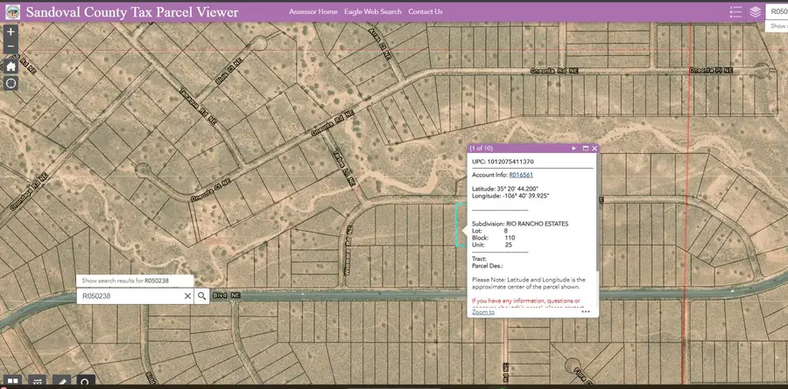The image size is (788, 389).
Task: Maximize the parcel info popup
Action: 585,149
